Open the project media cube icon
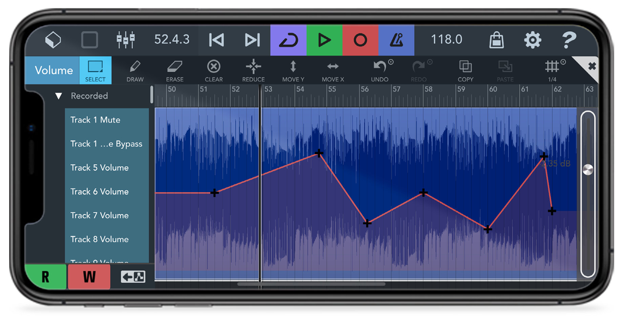This screenshot has height=319, width=625. click(53, 40)
